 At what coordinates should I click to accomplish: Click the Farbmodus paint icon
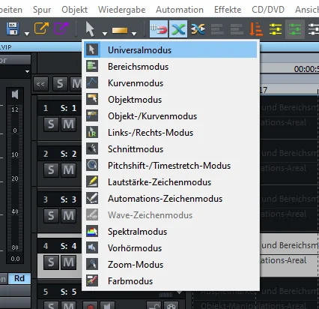(92, 280)
